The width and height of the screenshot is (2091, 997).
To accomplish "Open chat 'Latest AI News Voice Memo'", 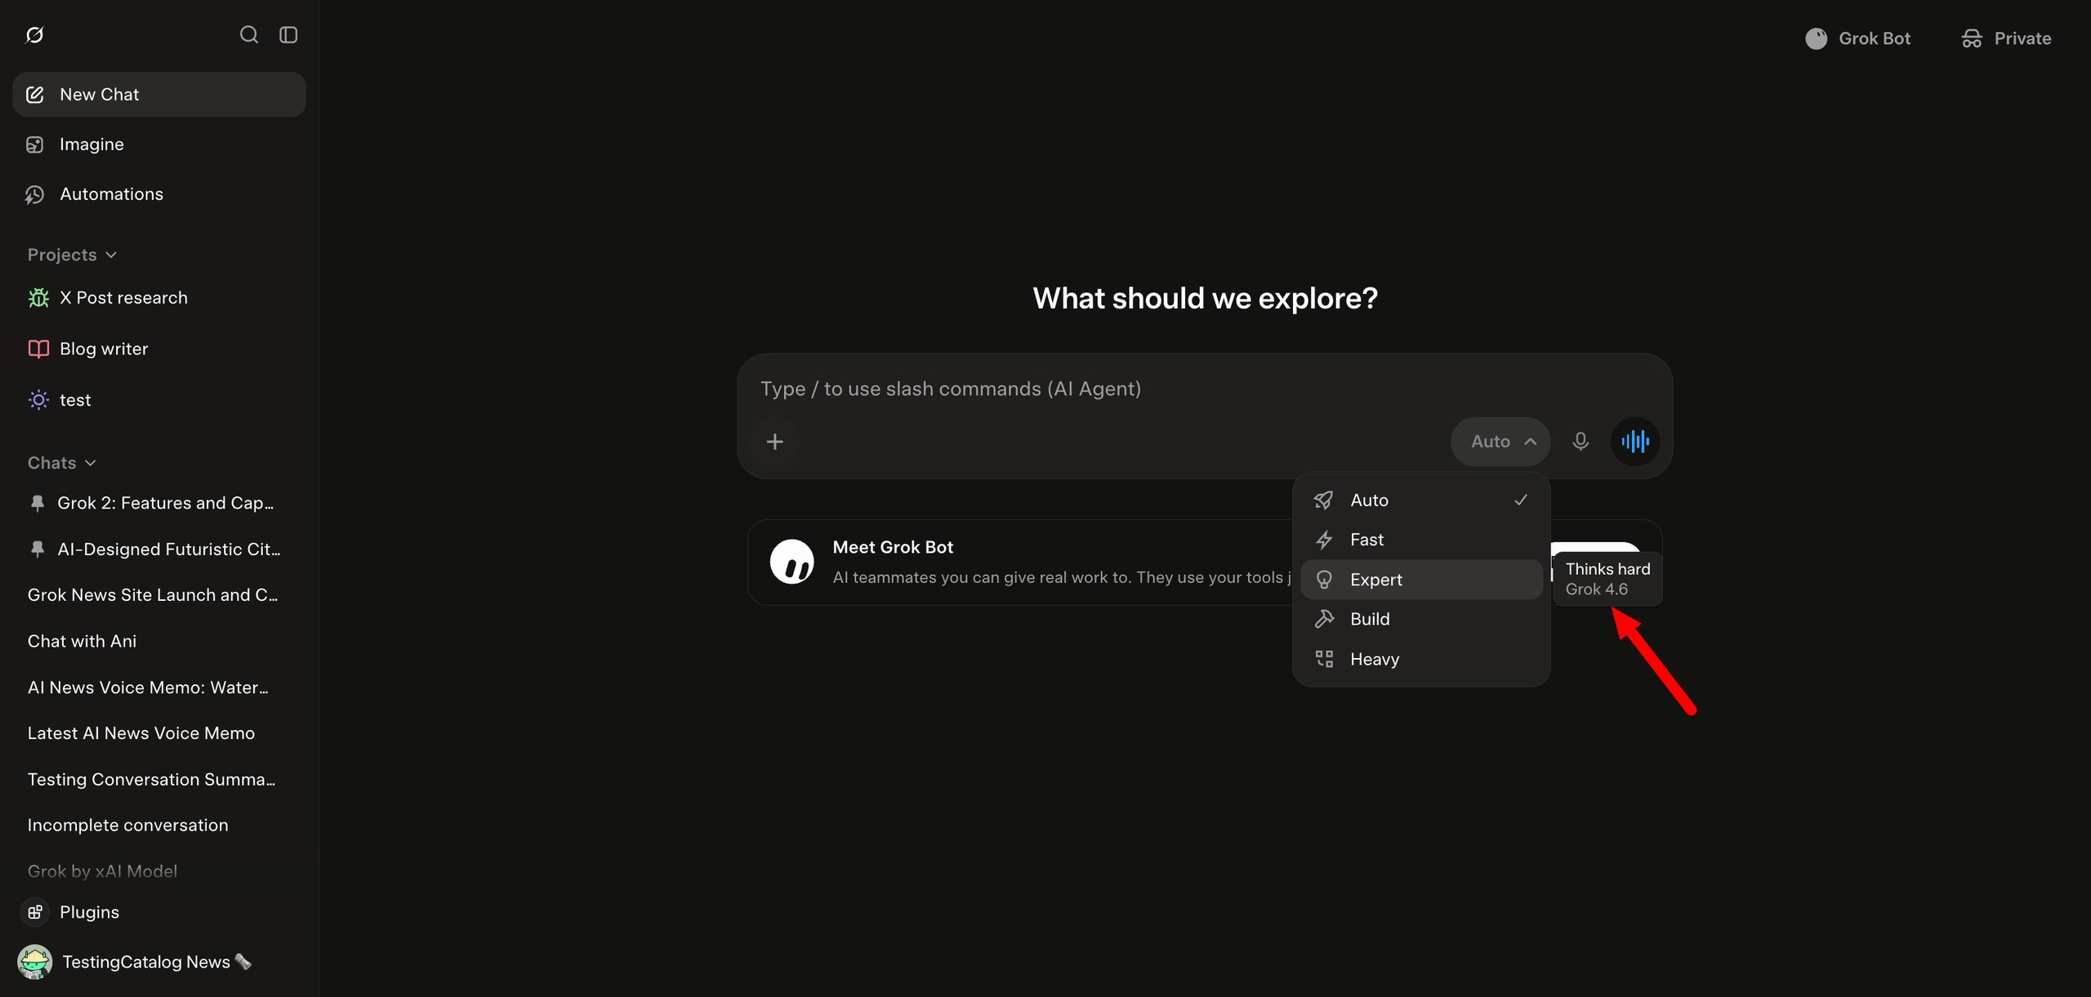I will (159, 733).
